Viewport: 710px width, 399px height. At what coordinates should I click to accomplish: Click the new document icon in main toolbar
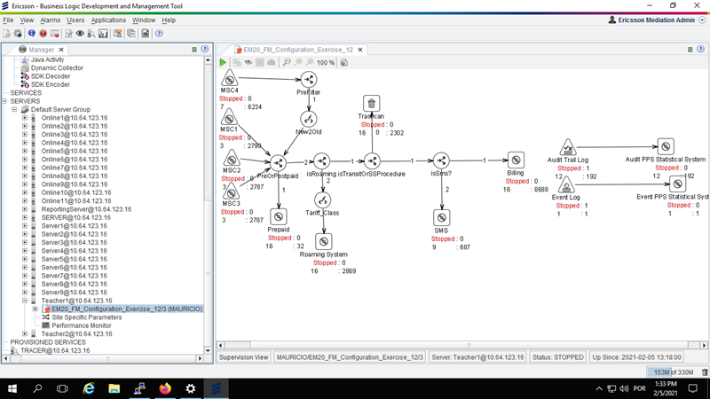coord(7,34)
